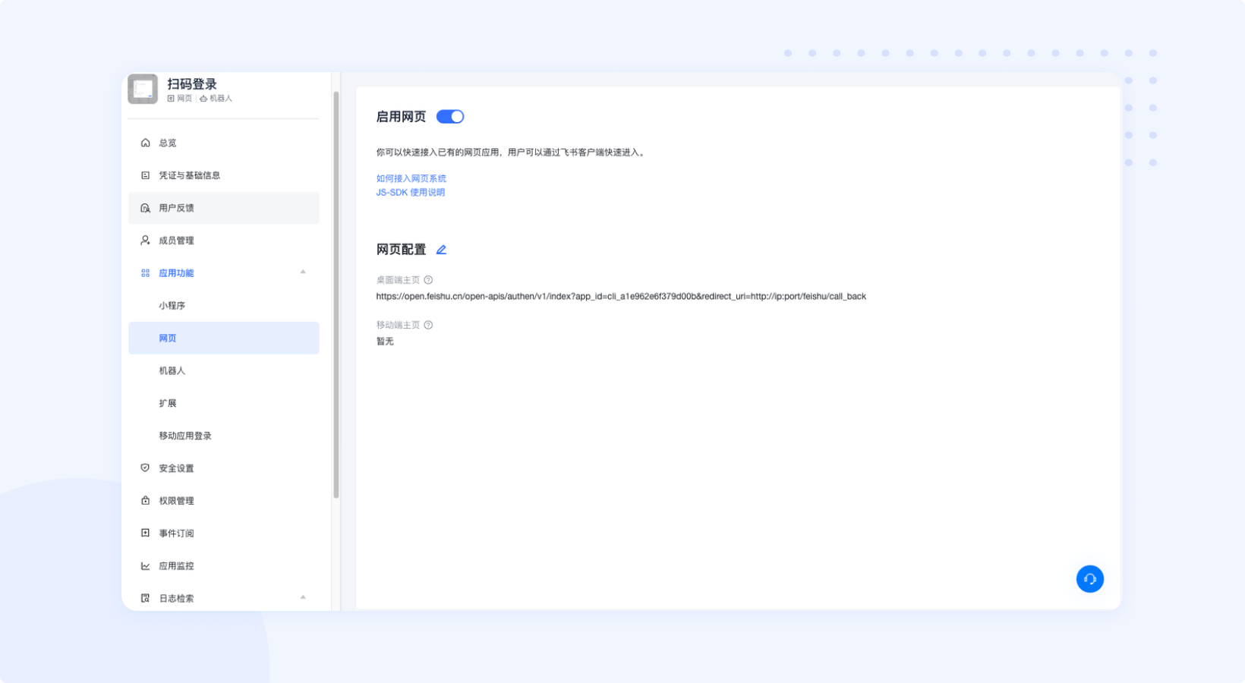Click the small 网页 tag icon under the app title

coord(171,99)
